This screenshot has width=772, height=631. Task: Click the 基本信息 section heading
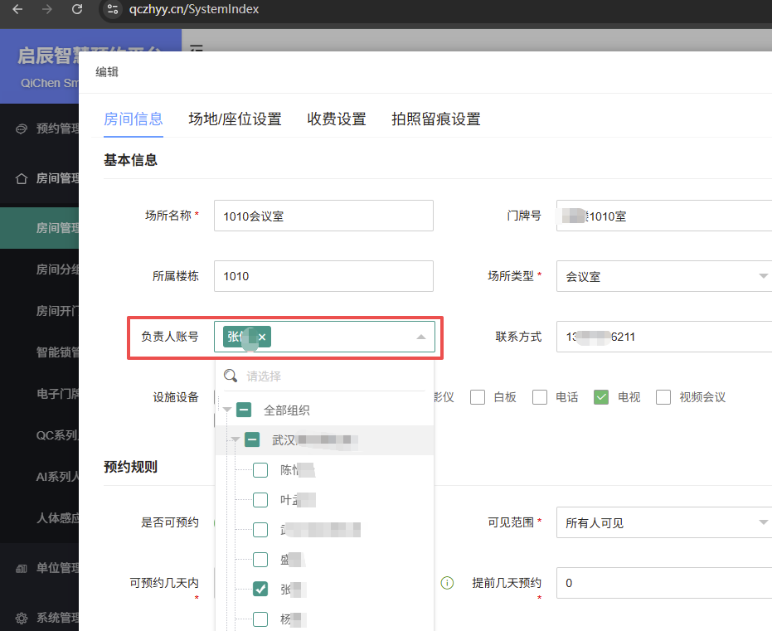pyautogui.click(x=130, y=160)
